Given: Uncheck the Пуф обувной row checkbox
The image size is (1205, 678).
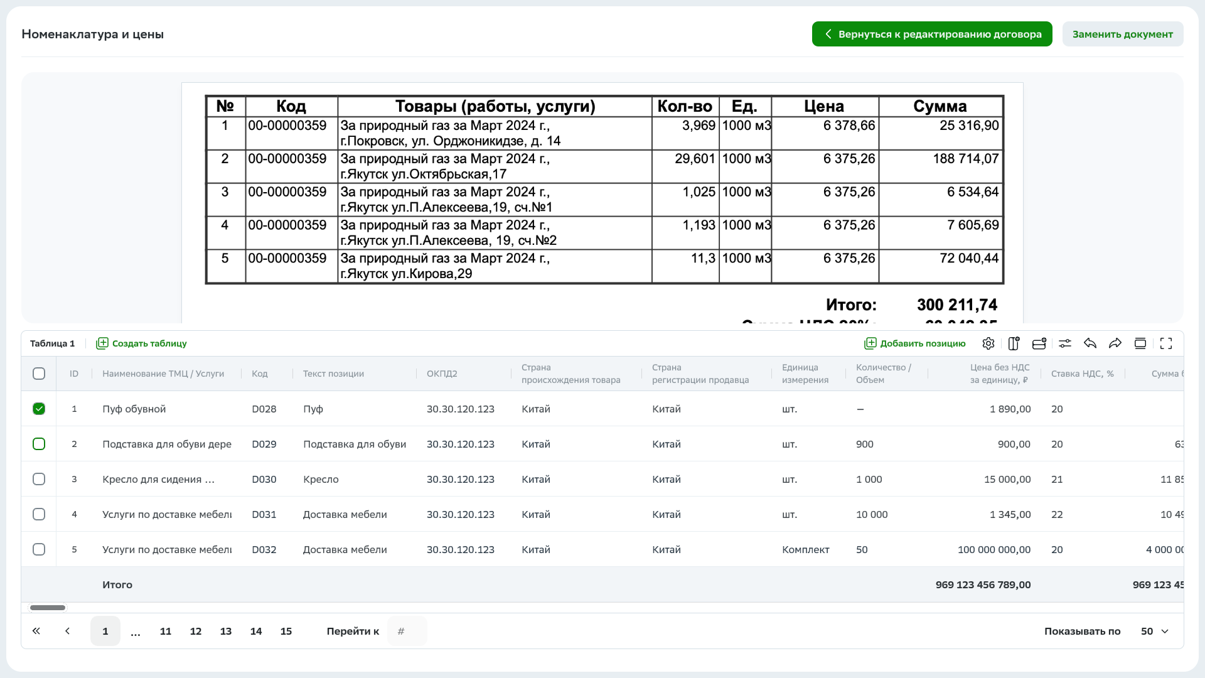Looking at the screenshot, I should click(x=39, y=409).
